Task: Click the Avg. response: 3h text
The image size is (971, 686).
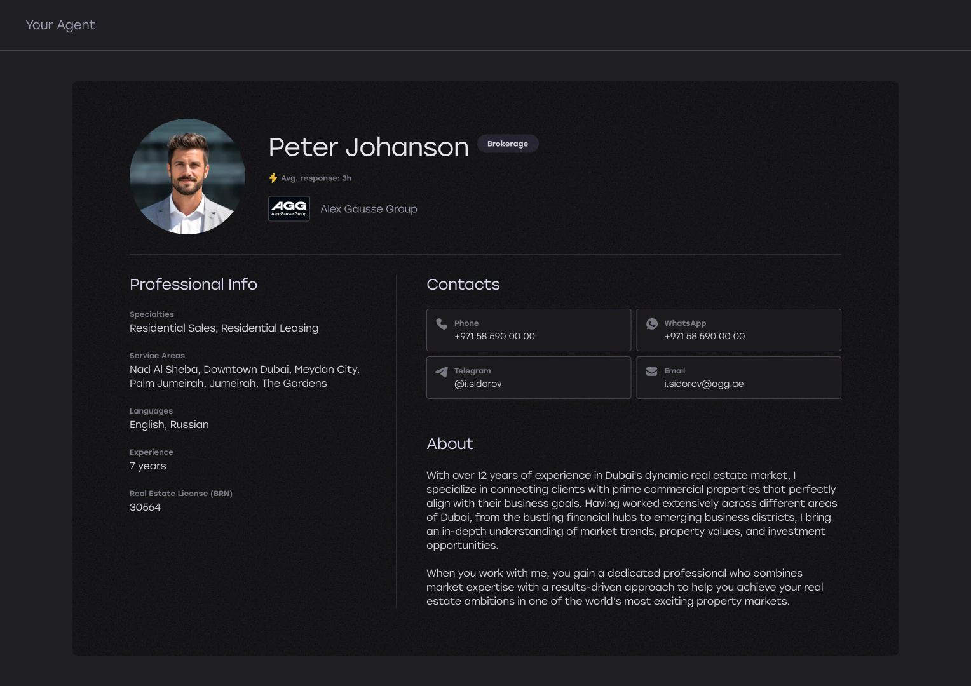Action: (x=316, y=178)
